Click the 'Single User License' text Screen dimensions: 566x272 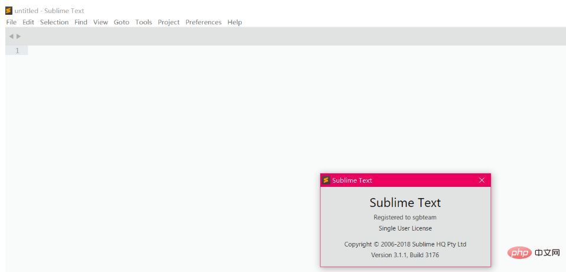pyautogui.click(x=405, y=228)
